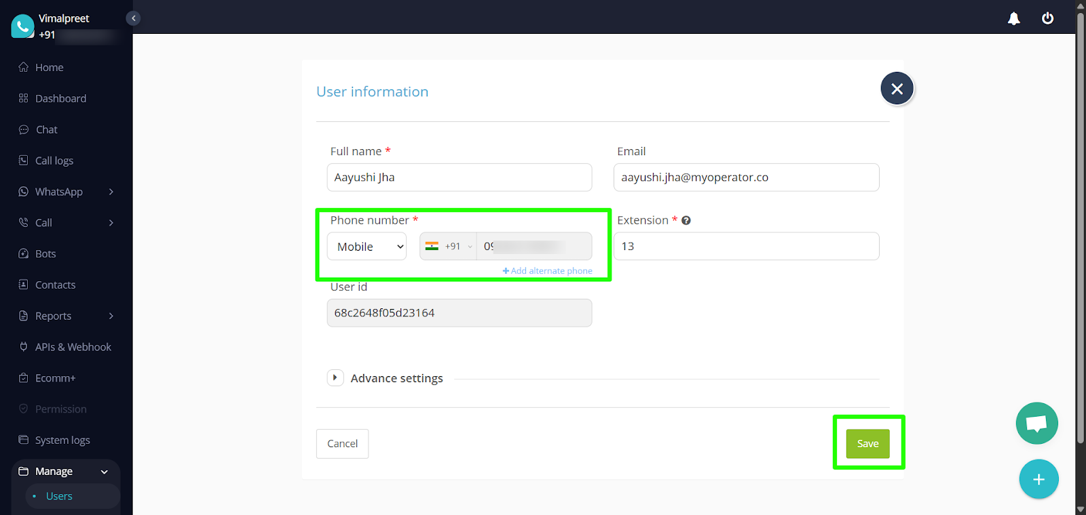
Task: Go to Dashboard in the sidebar
Action: 60,98
